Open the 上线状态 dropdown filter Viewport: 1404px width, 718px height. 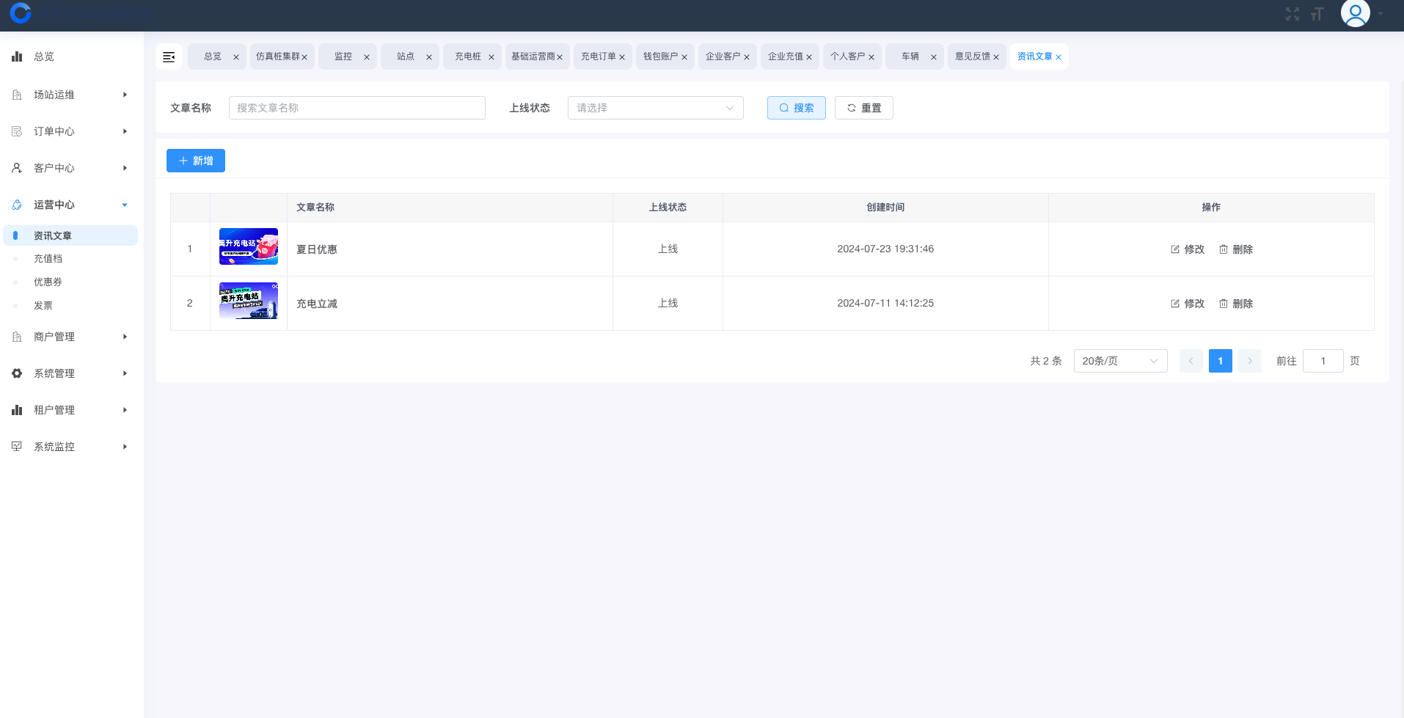click(655, 108)
